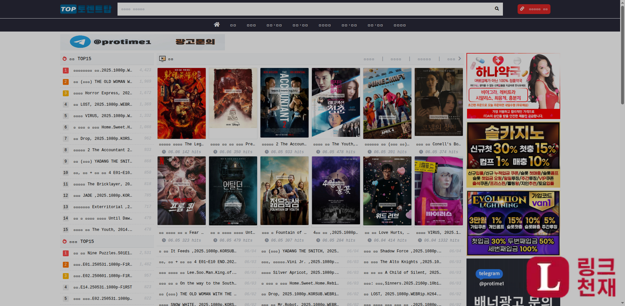625x306 pixels.
Task: Open 'The Bricklayer, 20' rank 11 entry
Action: point(103,184)
